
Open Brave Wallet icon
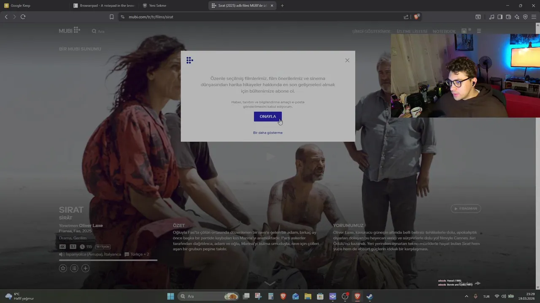(508, 17)
